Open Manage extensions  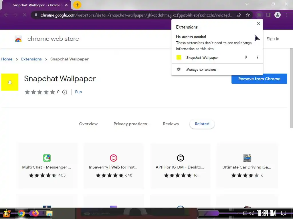click(x=217, y=70)
